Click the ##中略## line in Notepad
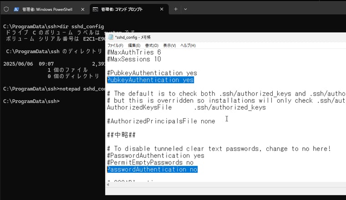The height and width of the screenshot is (200, 346). [x=122, y=135]
